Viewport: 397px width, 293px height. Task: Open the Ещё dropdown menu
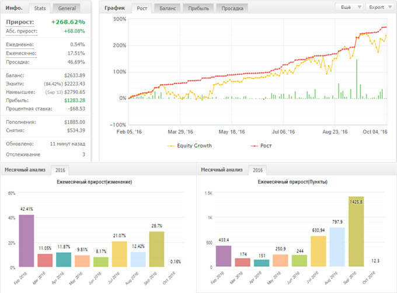click(349, 7)
